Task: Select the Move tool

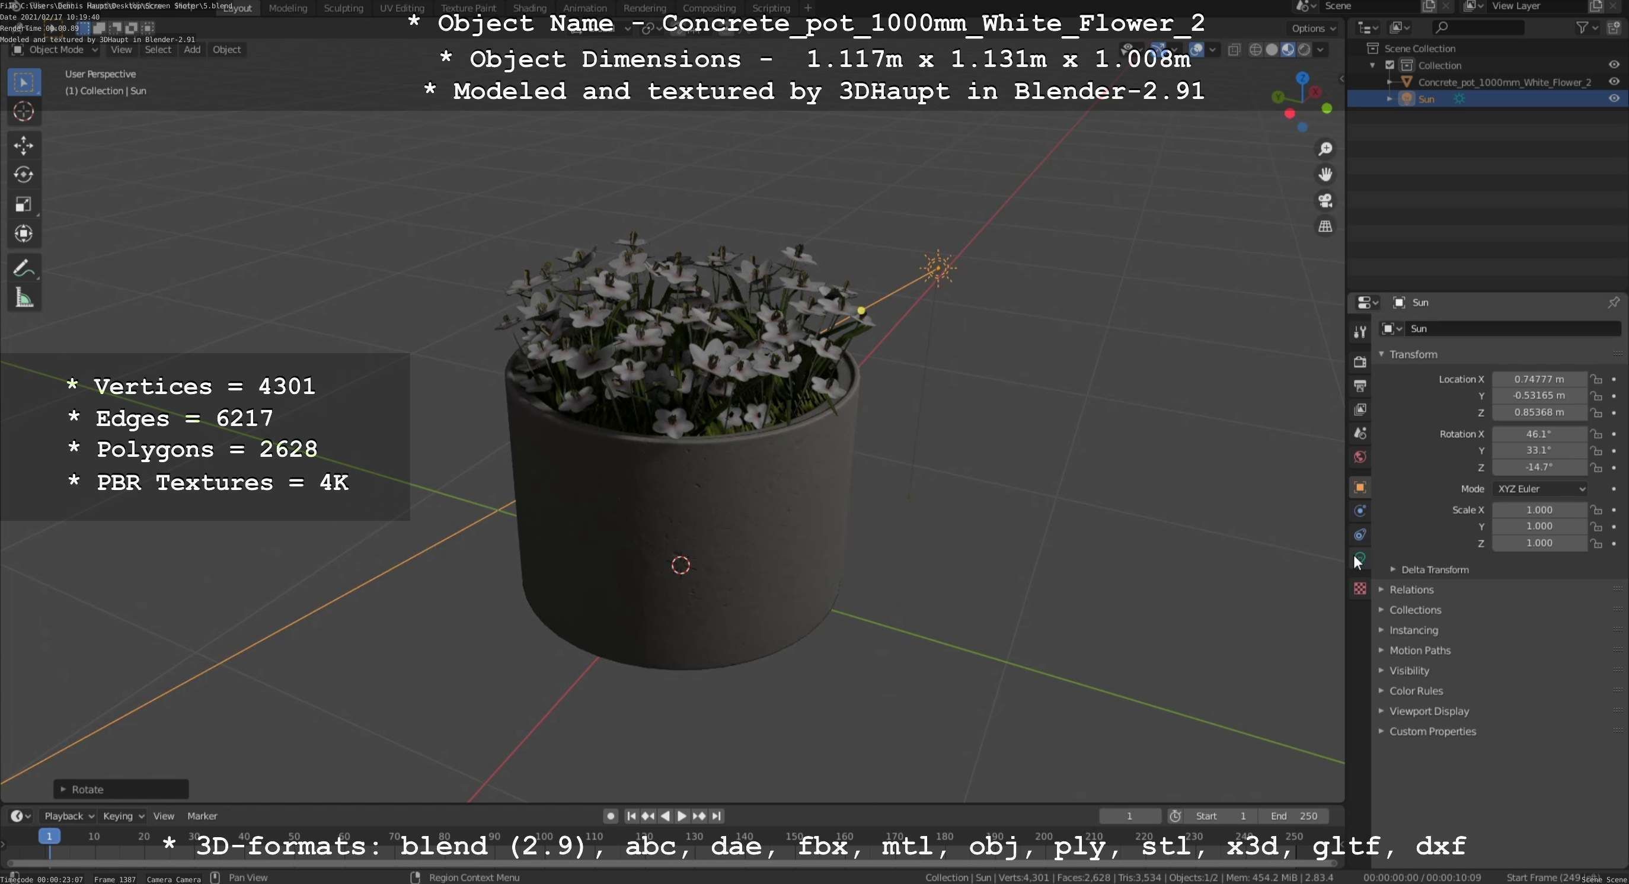Action: (24, 146)
